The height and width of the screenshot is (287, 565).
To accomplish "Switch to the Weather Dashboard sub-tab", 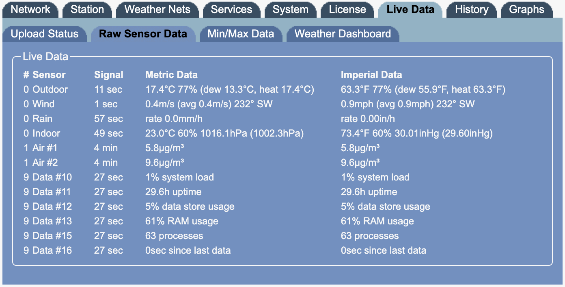I will coord(343,34).
